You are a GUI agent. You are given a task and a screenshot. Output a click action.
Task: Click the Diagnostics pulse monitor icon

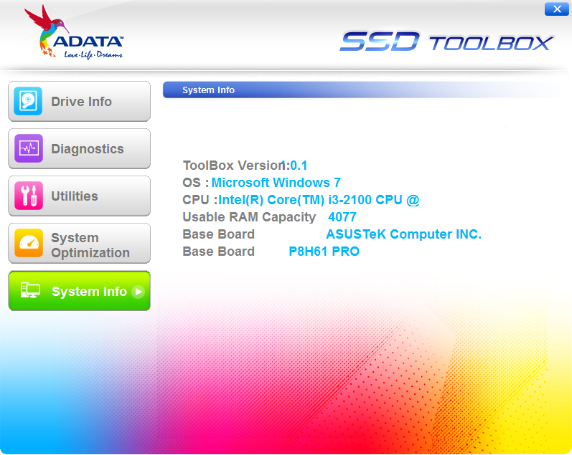point(29,148)
